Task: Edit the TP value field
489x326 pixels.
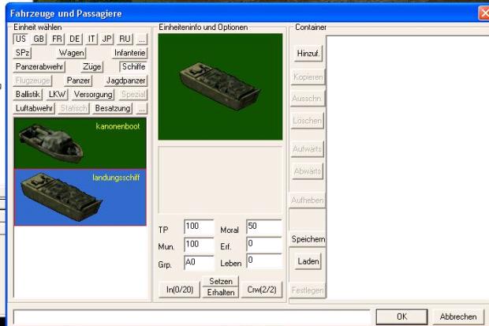Action: [199, 227]
